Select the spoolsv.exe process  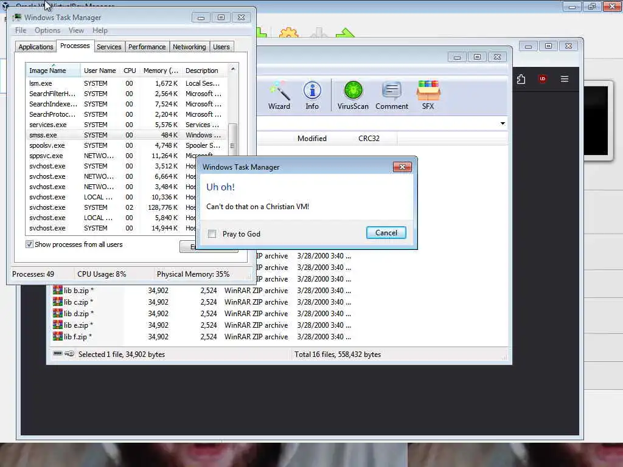(x=127, y=145)
